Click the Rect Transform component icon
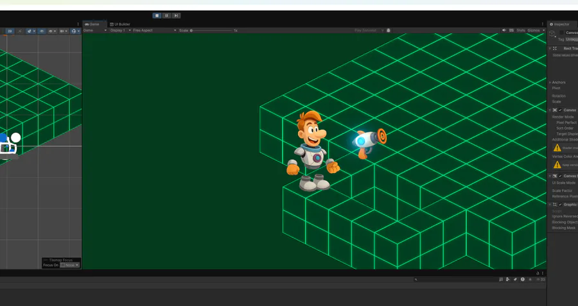Image resolution: width=578 pixels, height=306 pixels. pos(555,48)
